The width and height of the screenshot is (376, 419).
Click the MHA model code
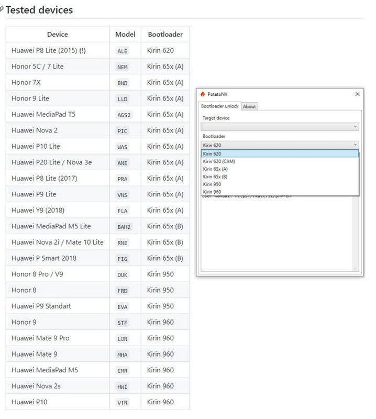click(123, 355)
